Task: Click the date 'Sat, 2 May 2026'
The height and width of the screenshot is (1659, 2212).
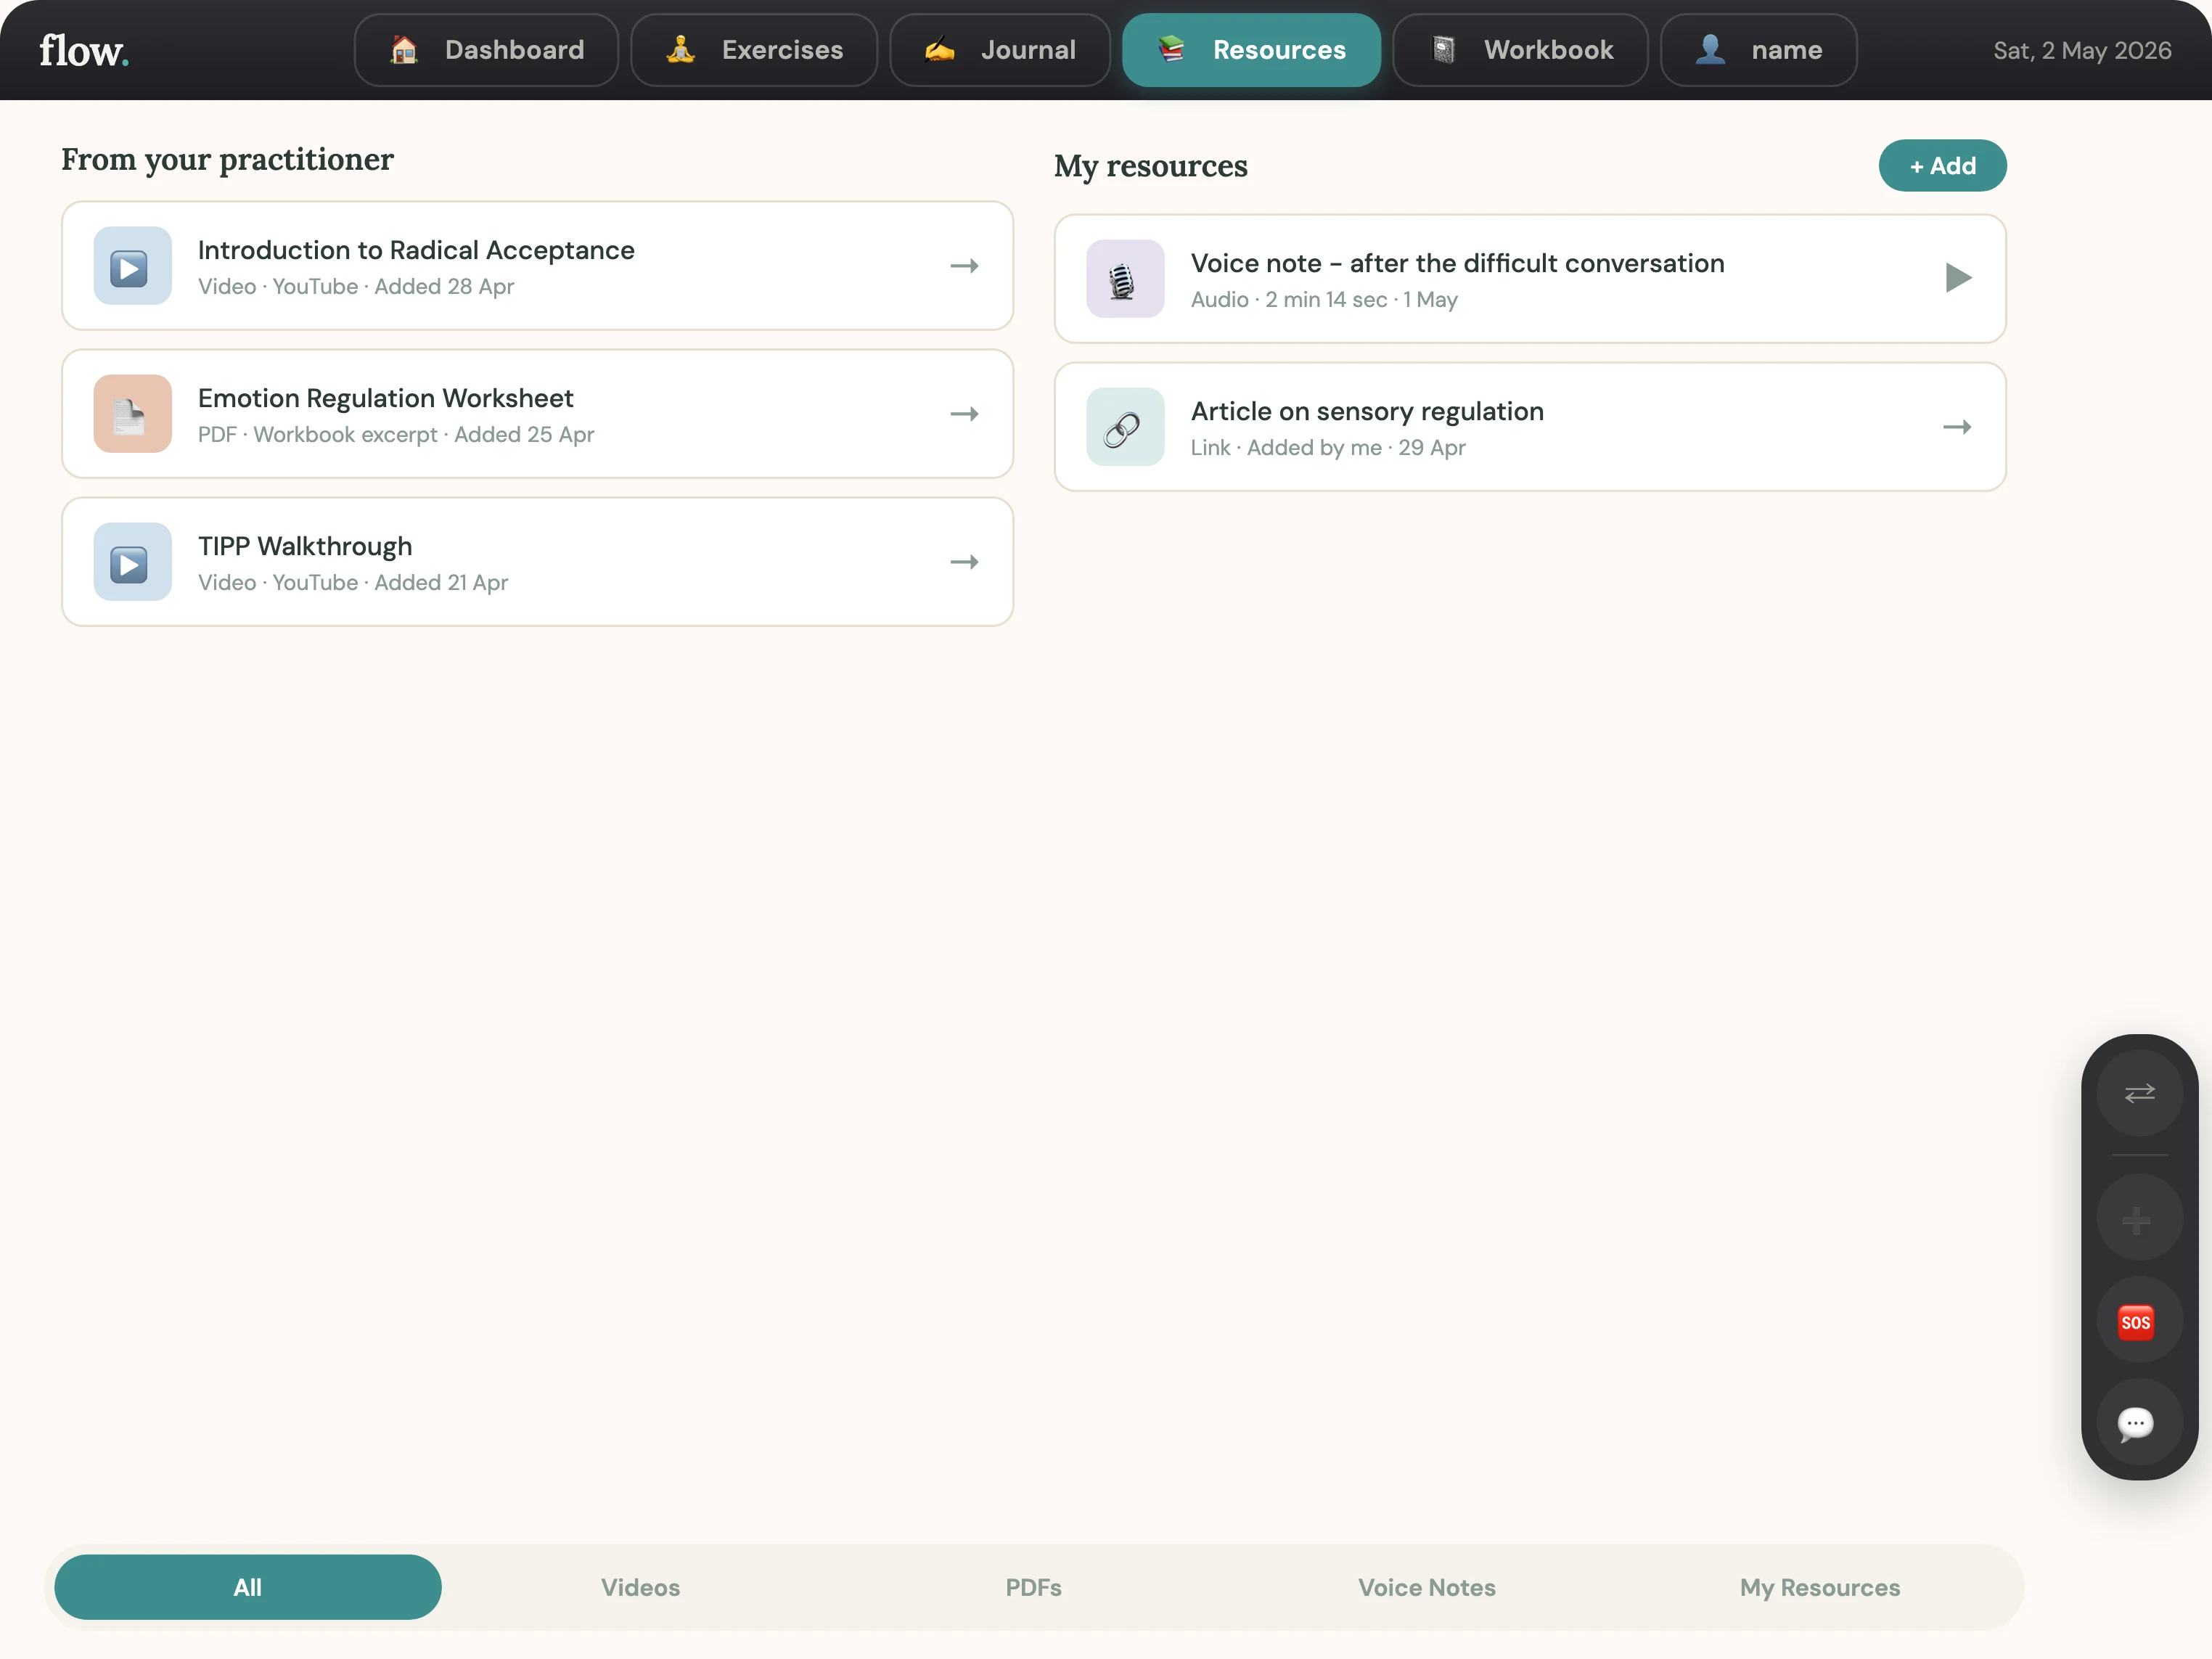Action: pos(2082,50)
